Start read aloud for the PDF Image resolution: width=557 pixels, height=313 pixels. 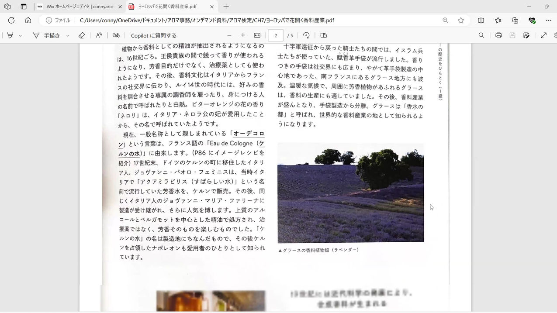click(99, 35)
